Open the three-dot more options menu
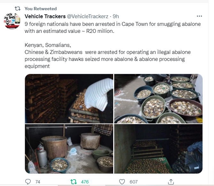 (x=199, y=16)
